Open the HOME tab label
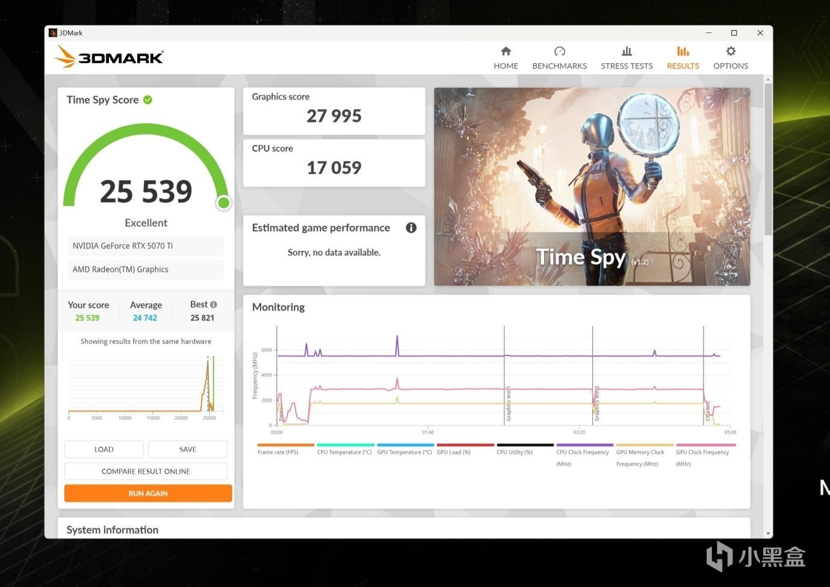Viewport: 830px width, 587px height. (506, 66)
